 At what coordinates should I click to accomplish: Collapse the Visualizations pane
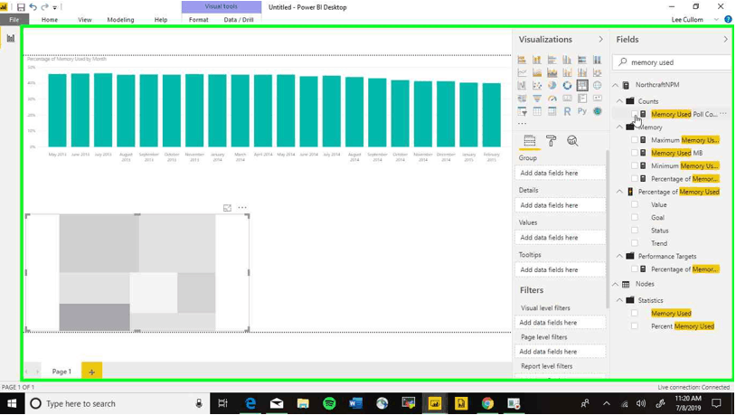click(600, 40)
